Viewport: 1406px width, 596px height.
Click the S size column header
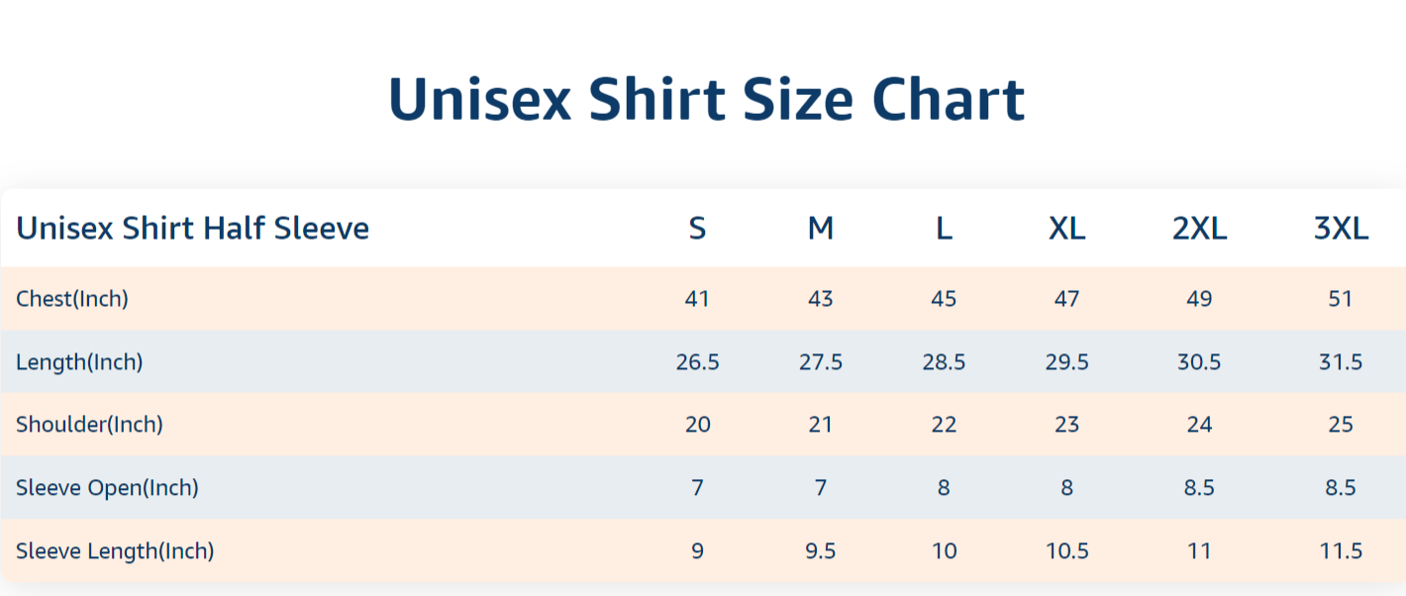[697, 229]
